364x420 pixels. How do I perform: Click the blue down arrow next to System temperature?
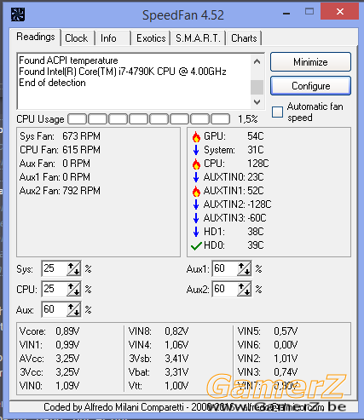pos(196,150)
